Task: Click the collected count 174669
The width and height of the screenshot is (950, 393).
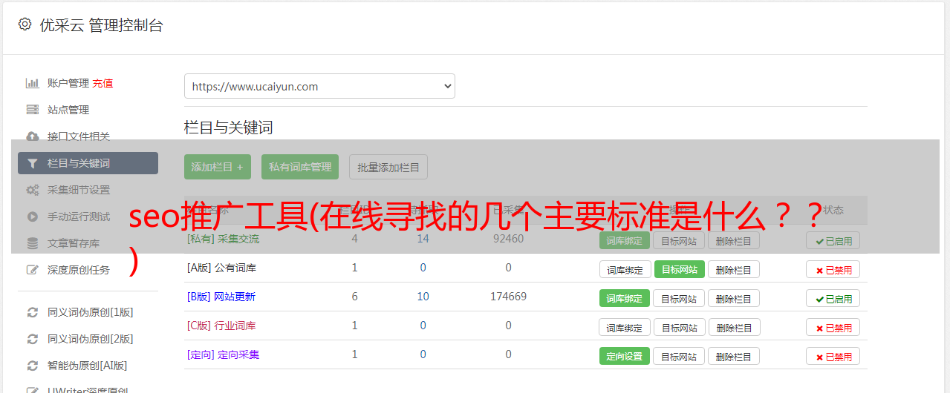Action: (508, 297)
